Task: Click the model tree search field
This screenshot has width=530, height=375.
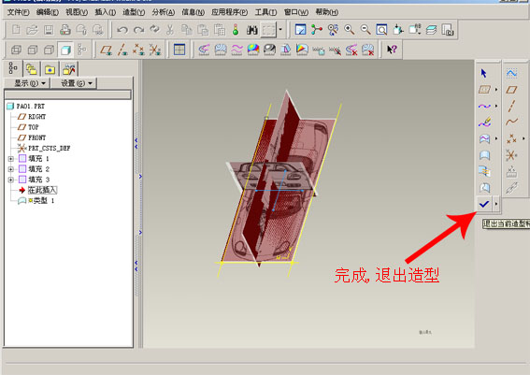Action: (x=67, y=94)
